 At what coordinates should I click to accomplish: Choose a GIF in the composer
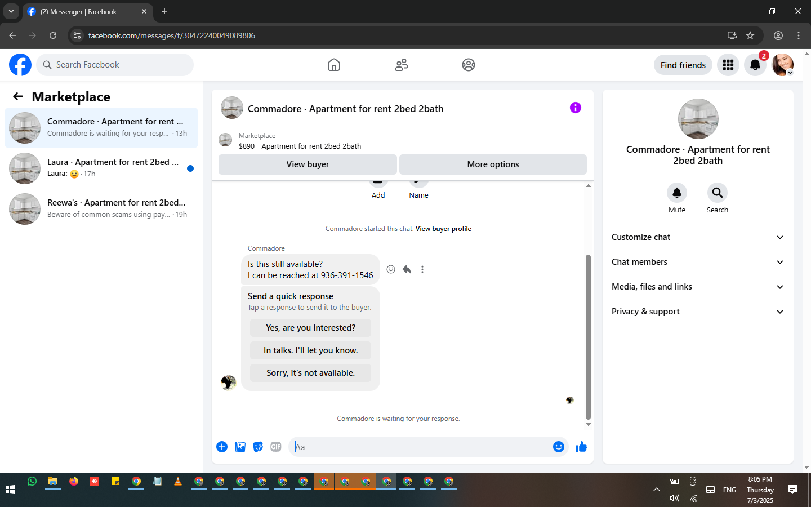click(x=276, y=447)
